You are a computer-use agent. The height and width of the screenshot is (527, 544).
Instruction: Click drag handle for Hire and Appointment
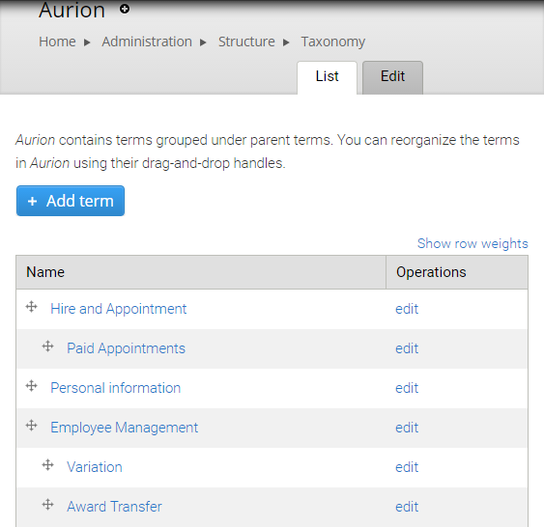click(x=32, y=307)
